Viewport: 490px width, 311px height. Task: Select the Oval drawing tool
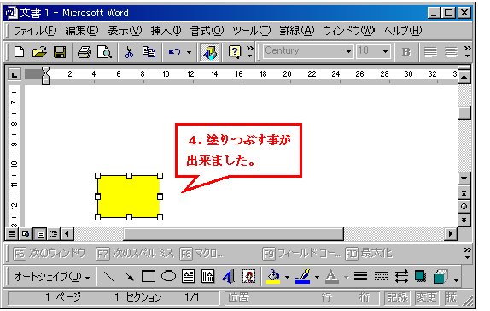[x=168, y=276]
